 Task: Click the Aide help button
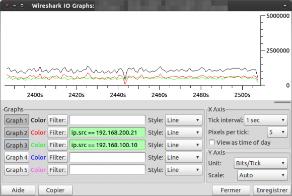point(18,190)
